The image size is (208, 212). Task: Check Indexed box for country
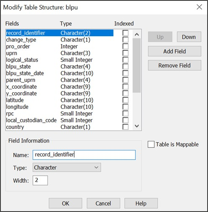(125, 127)
